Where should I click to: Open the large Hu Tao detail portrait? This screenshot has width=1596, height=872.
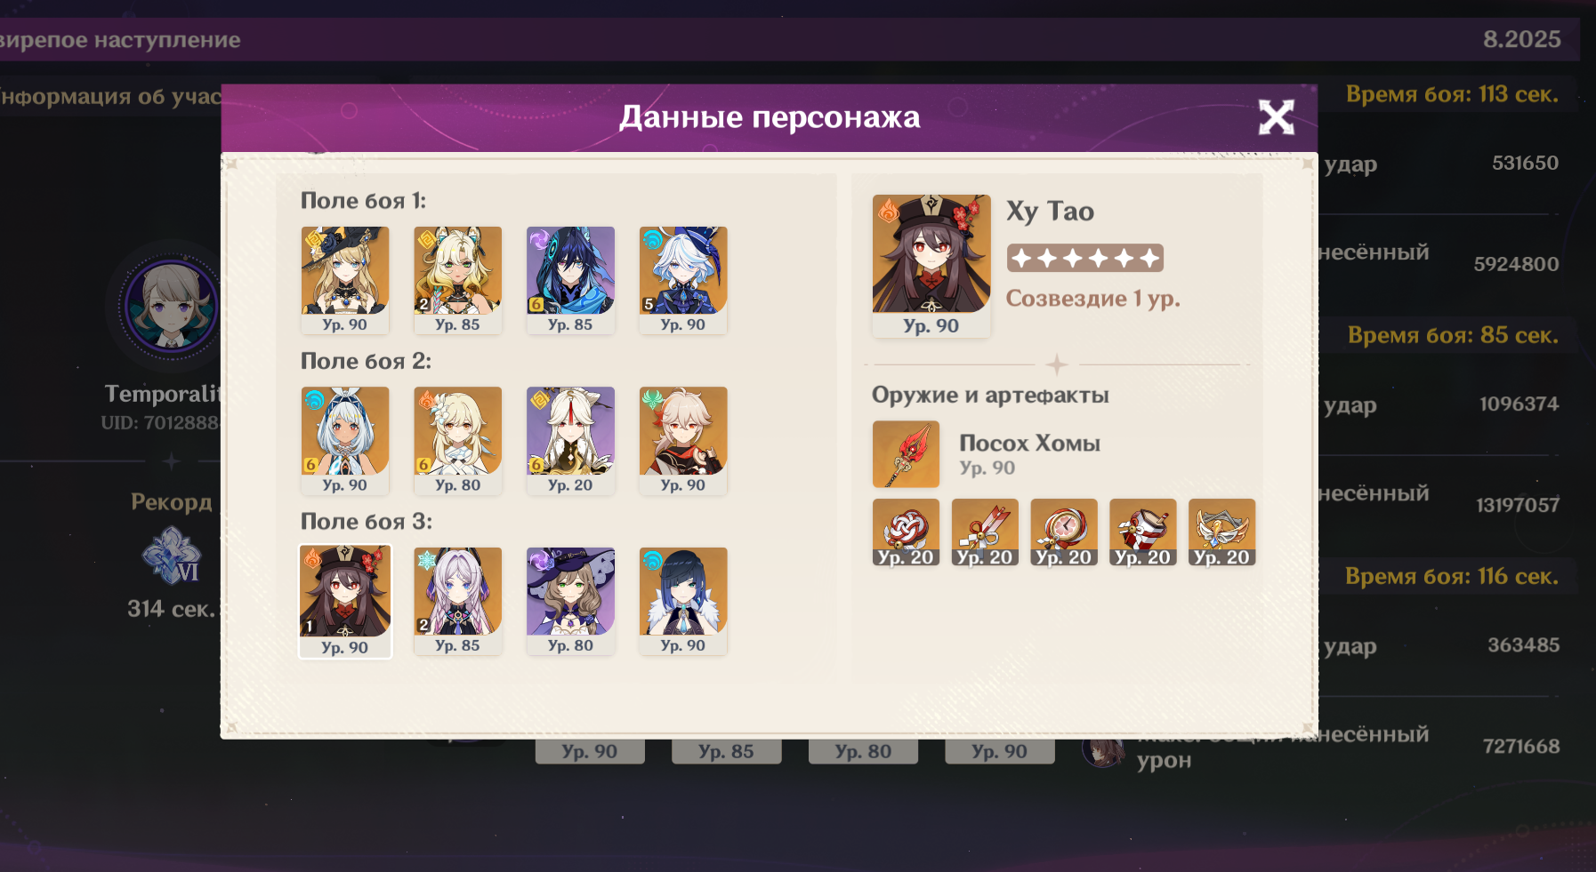tap(931, 266)
